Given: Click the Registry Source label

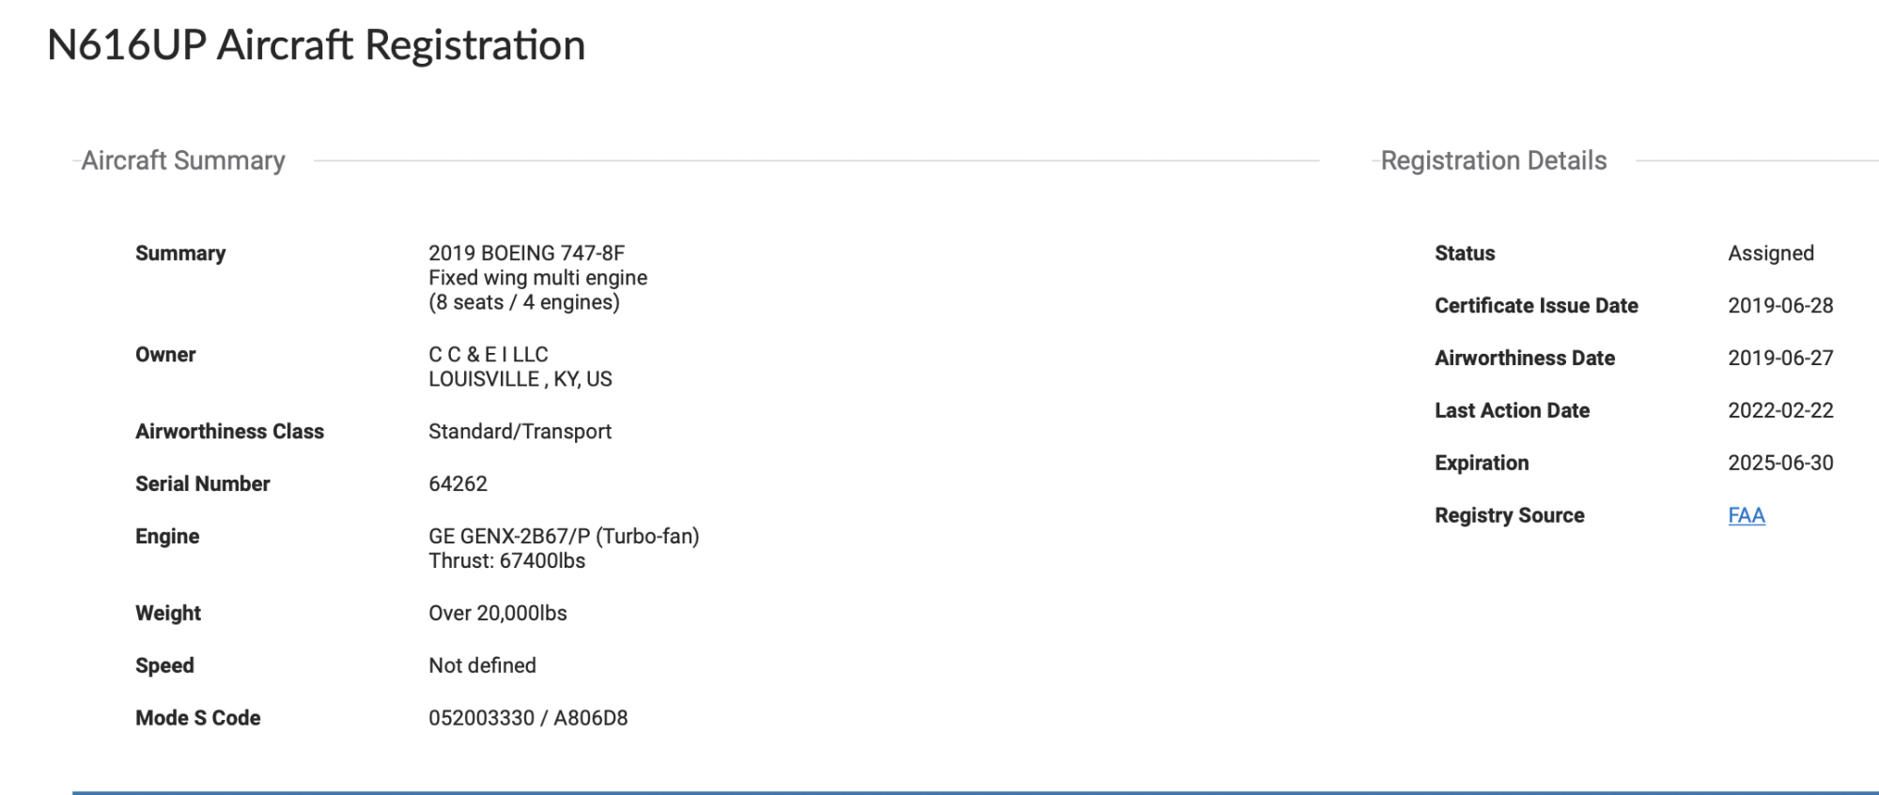Looking at the screenshot, I should pyautogui.click(x=1509, y=515).
